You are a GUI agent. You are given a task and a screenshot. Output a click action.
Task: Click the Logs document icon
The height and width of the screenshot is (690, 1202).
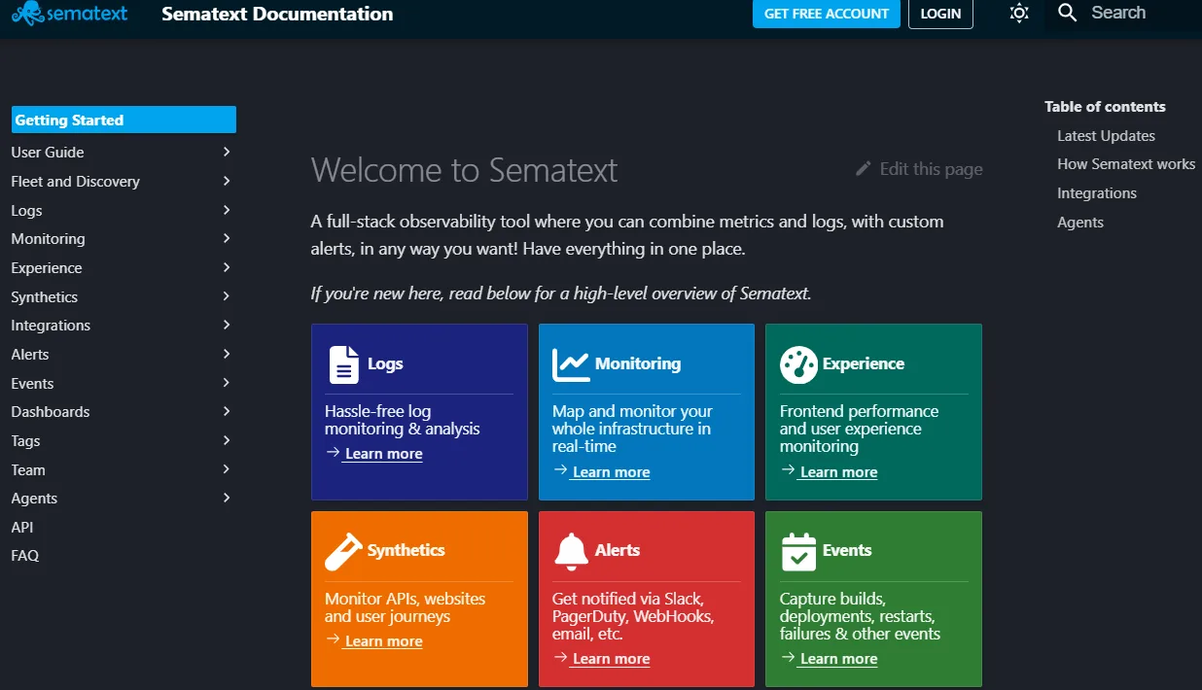pos(344,364)
